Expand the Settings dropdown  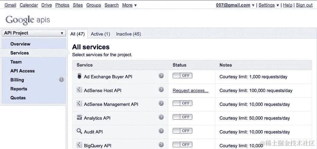(x=269, y=5)
